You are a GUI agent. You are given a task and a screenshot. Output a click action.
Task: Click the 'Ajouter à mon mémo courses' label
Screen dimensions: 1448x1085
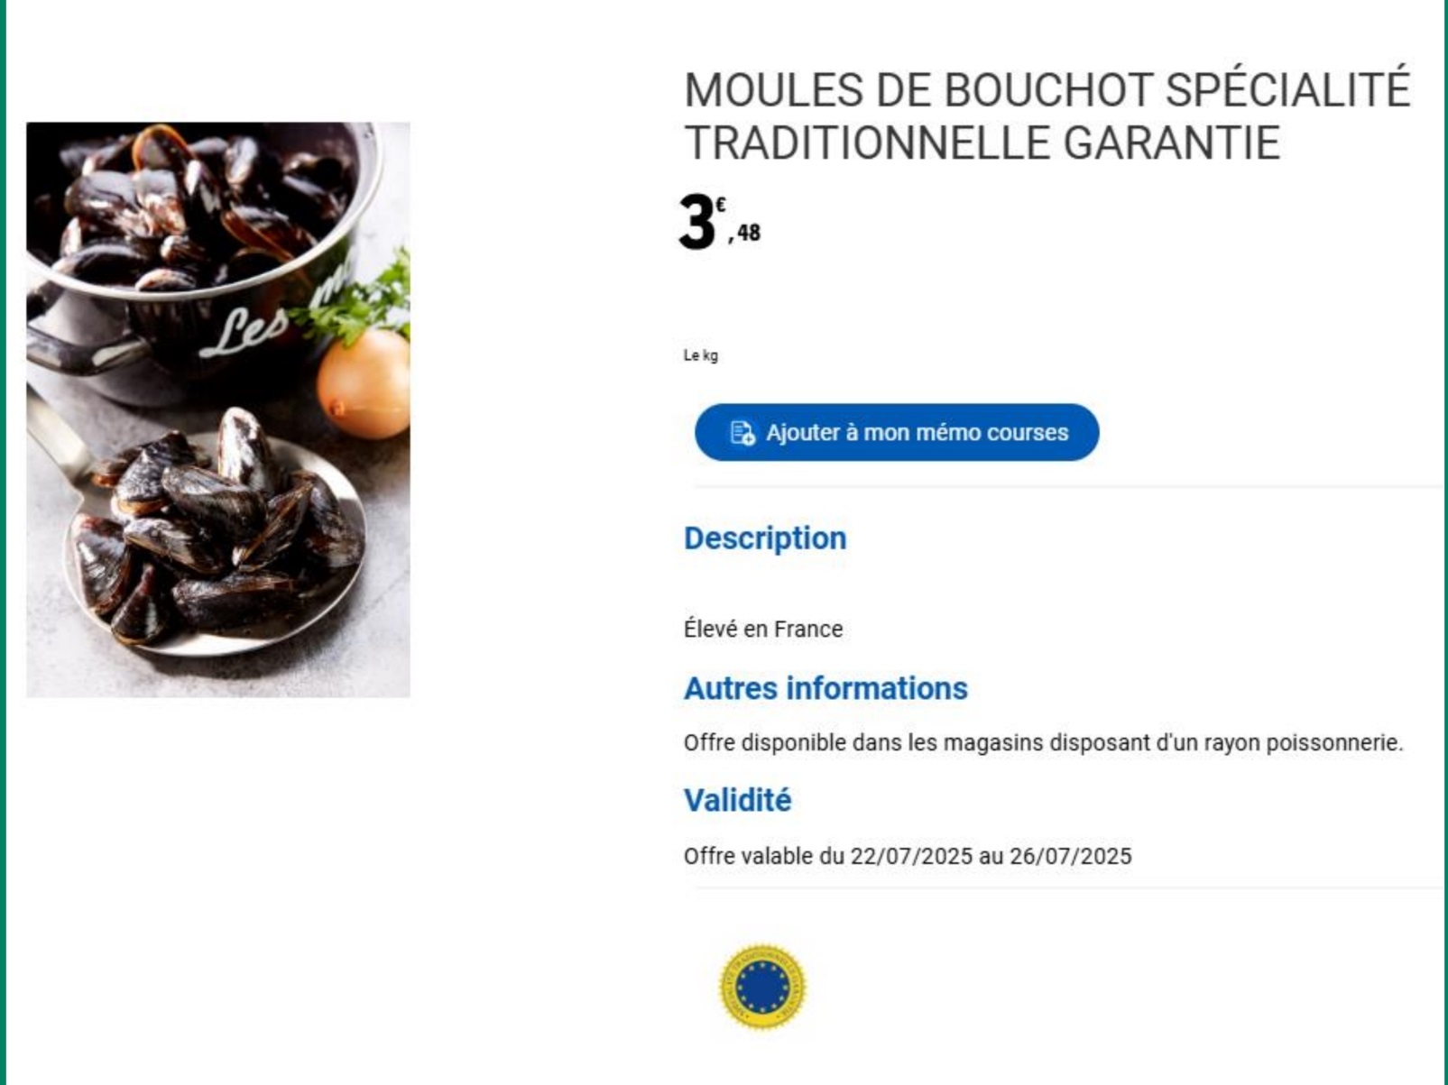(917, 433)
